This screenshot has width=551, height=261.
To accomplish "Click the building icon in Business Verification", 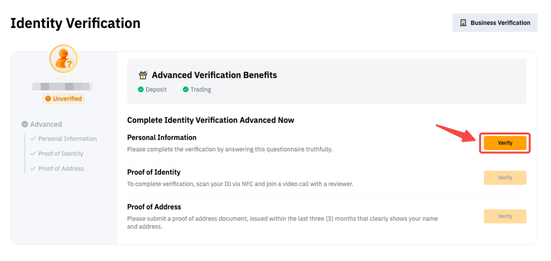I will click(x=463, y=23).
